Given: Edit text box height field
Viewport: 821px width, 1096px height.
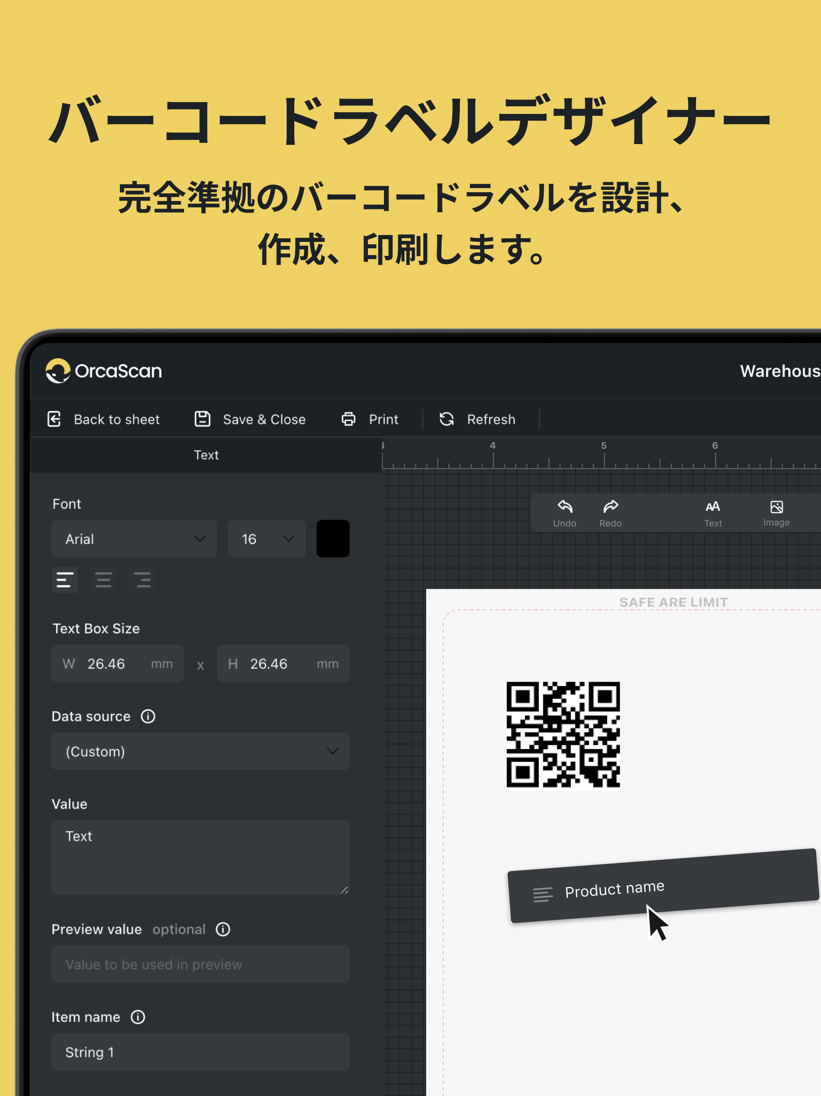Looking at the screenshot, I should [x=283, y=664].
